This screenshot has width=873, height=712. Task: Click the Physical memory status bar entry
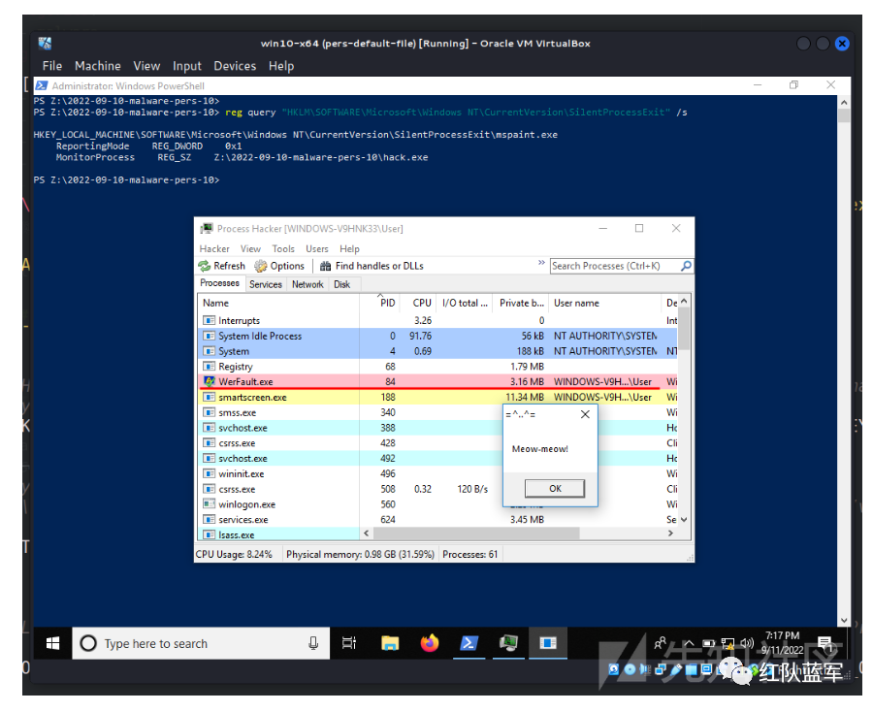360,555
